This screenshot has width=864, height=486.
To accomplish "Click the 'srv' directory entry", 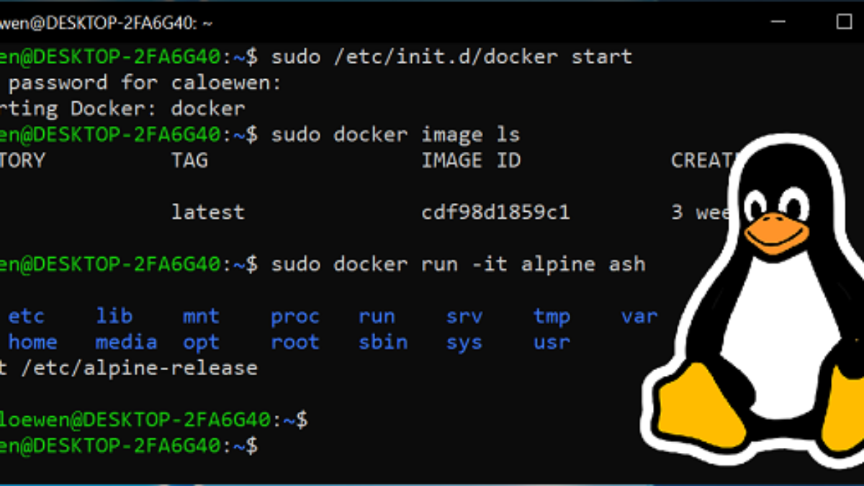I will 464,316.
